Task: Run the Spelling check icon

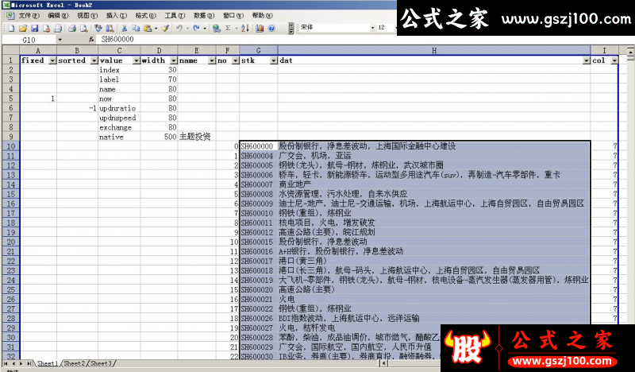Action: [x=98, y=28]
